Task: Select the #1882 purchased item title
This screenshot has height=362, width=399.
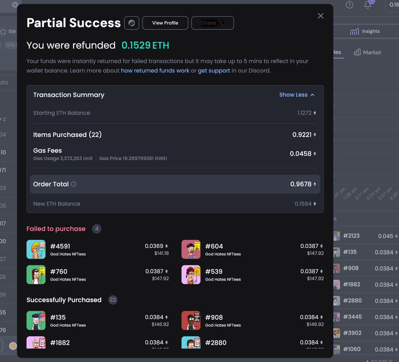Action: 60,343
